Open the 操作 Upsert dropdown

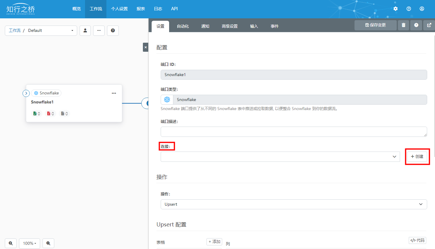294,204
